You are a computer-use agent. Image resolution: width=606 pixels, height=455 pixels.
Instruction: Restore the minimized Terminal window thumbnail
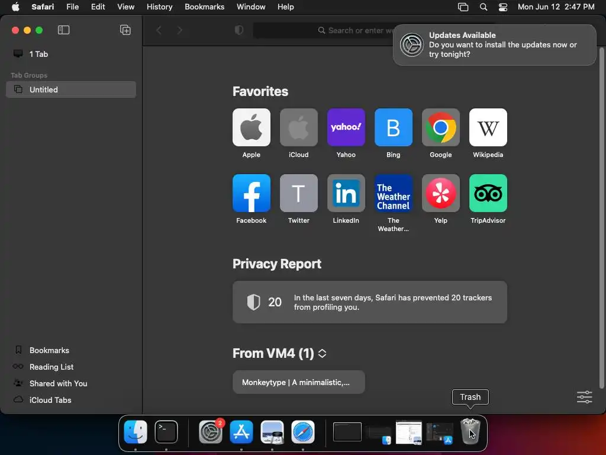click(x=347, y=432)
